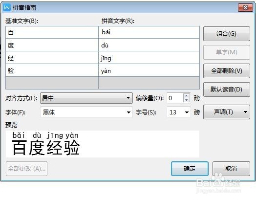Close the 拼音指南 dialog
Viewport: 256px width, 200px height.
point(245,7)
